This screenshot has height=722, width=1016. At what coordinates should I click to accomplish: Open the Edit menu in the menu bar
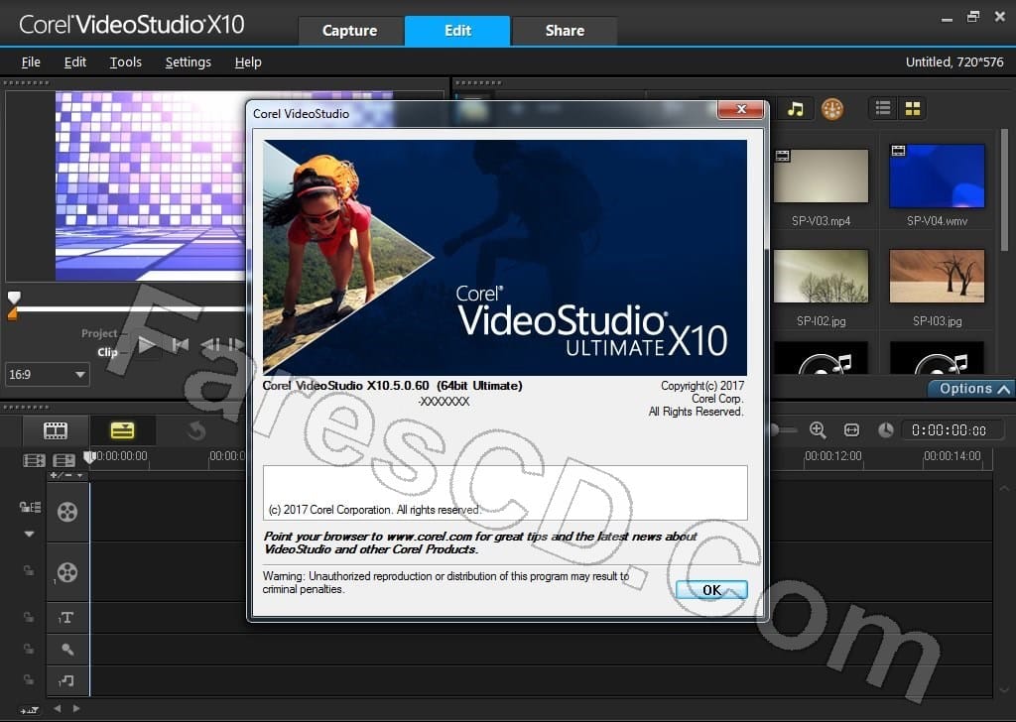coord(75,62)
